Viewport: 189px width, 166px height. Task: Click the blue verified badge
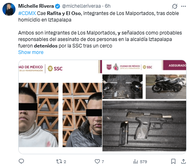pyautogui.click(x=58, y=6)
